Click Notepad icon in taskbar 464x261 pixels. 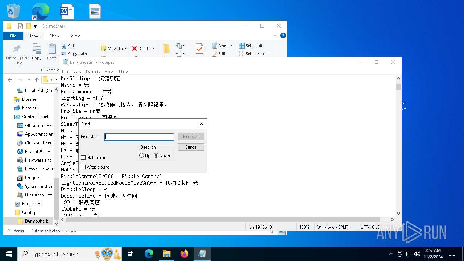click(x=202, y=254)
